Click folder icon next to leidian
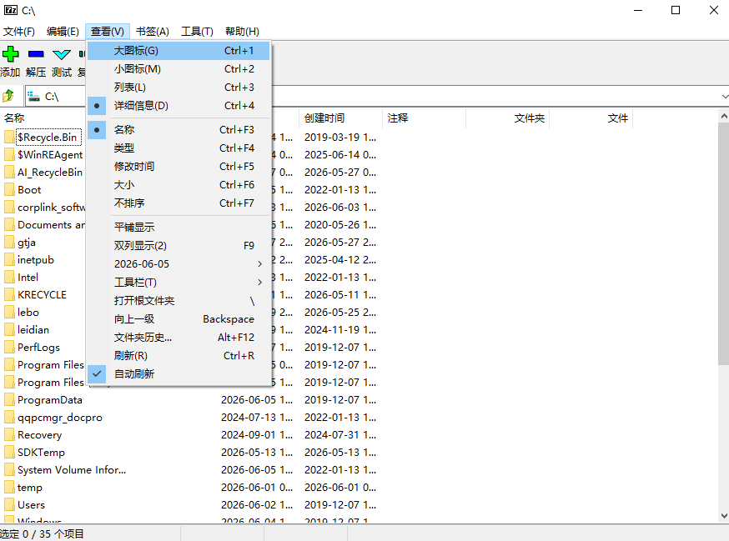The height and width of the screenshot is (541, 729). coord(9,329)
